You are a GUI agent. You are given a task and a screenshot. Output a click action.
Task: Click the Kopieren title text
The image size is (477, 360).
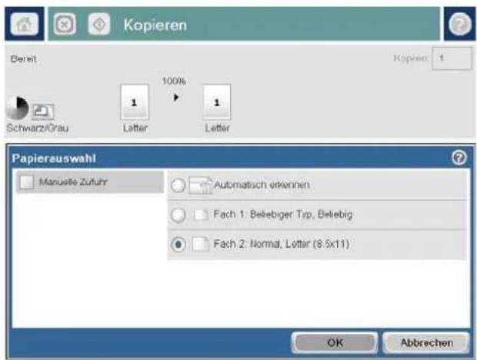(x=155, y=25)
